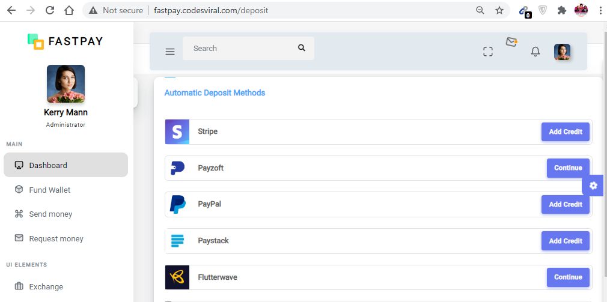Click the shield extension icon

coord(543,10)
